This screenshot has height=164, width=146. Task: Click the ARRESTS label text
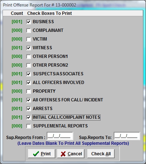click(x=43, y=109)
